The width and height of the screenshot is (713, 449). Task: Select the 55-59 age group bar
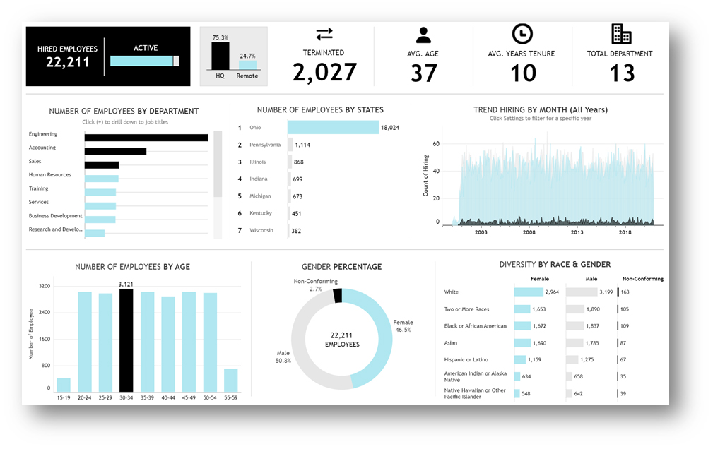coord(231,380)
